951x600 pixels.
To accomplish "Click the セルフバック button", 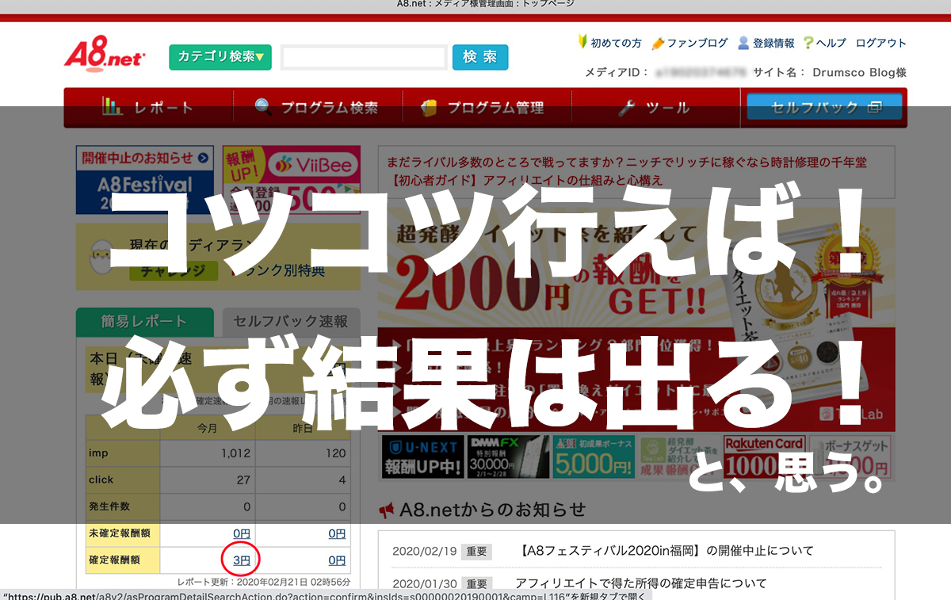I will click(x=824, y=108).
